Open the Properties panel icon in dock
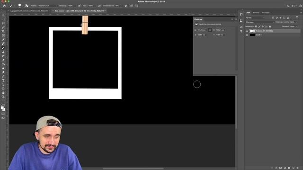The image size is (303, 170). coord(241,20)
